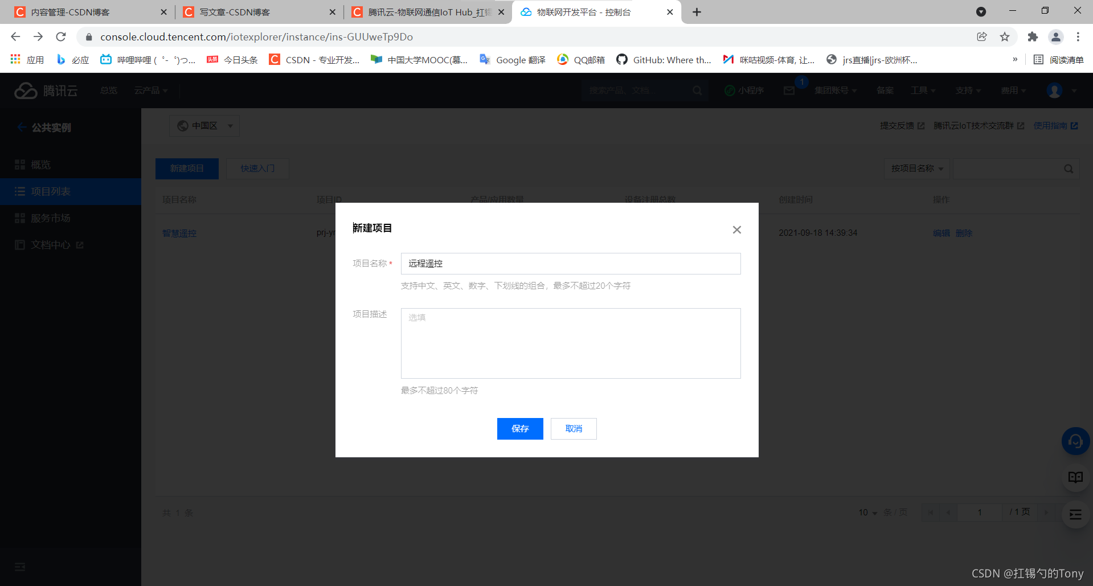Image resolution: width=1093 pixels, height=586 pixels.
Task: Open the account avatar menu
Action: tap(1055, 90)
